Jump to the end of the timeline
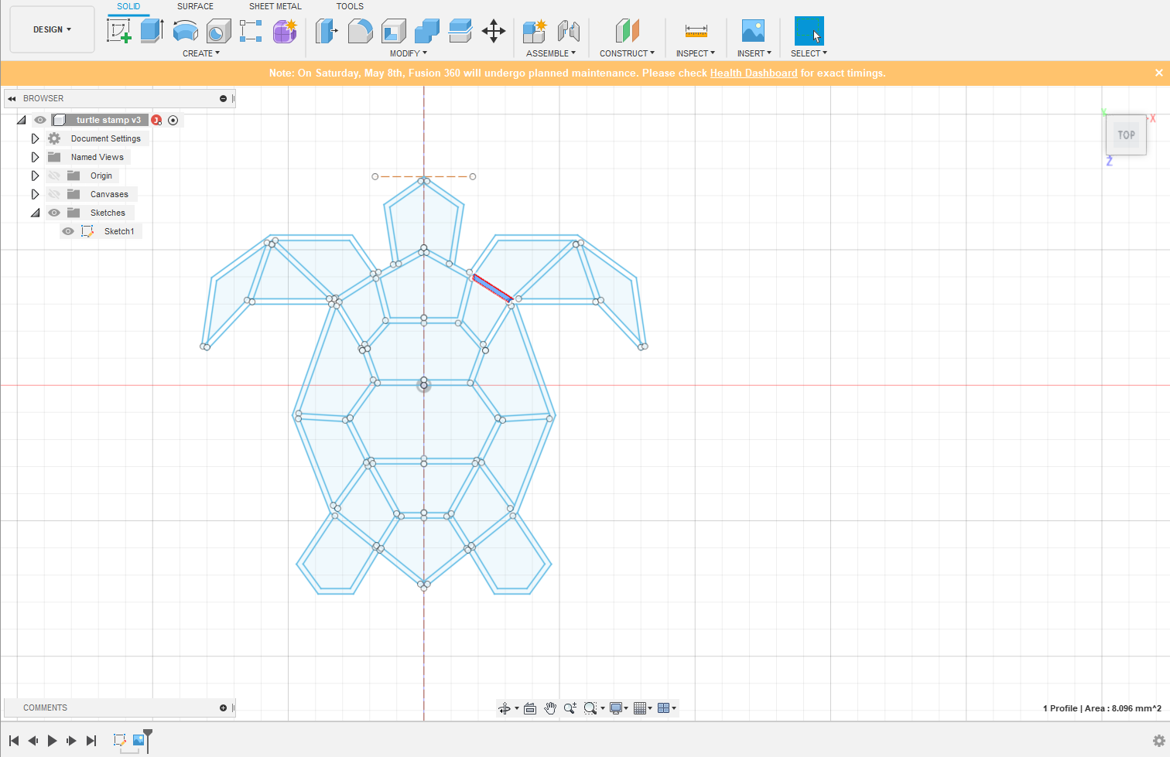The width and height of the screenshot is (1170, 757). pyautogui.click(x=91, y=741)
